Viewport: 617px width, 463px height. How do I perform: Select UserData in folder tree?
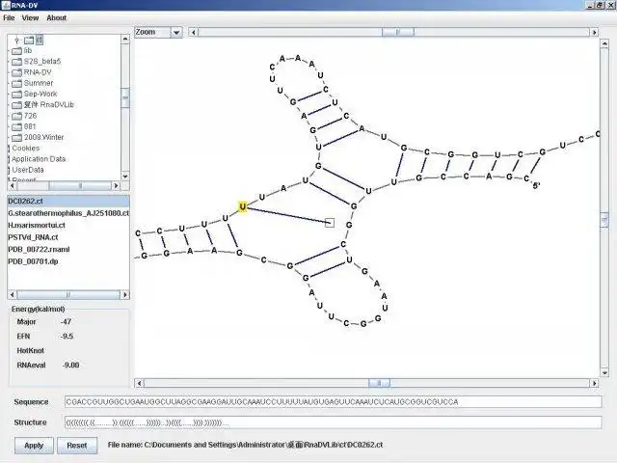pyautogui.click(x=28, y=170)
